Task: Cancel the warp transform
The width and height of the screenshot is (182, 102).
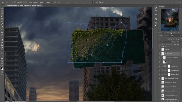Action: click(x=100, y=2)
